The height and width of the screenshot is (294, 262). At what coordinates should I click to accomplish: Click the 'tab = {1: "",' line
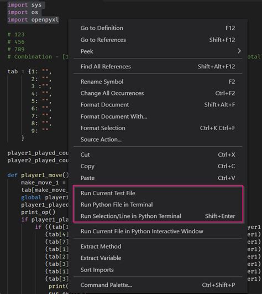click(29, 72)
